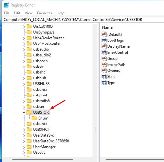Click the Registry Editor app icon
This screenshot has width=164, height=162.
pyautogui.click(x=6, y=5)
